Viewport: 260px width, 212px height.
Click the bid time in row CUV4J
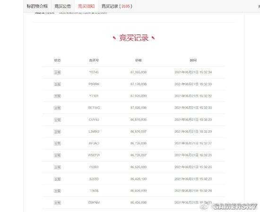click(193, 119)
